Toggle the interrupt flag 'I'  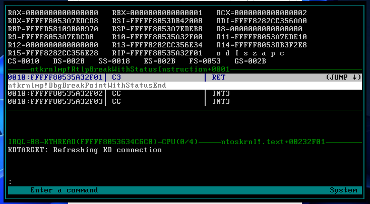coord(237,53)
